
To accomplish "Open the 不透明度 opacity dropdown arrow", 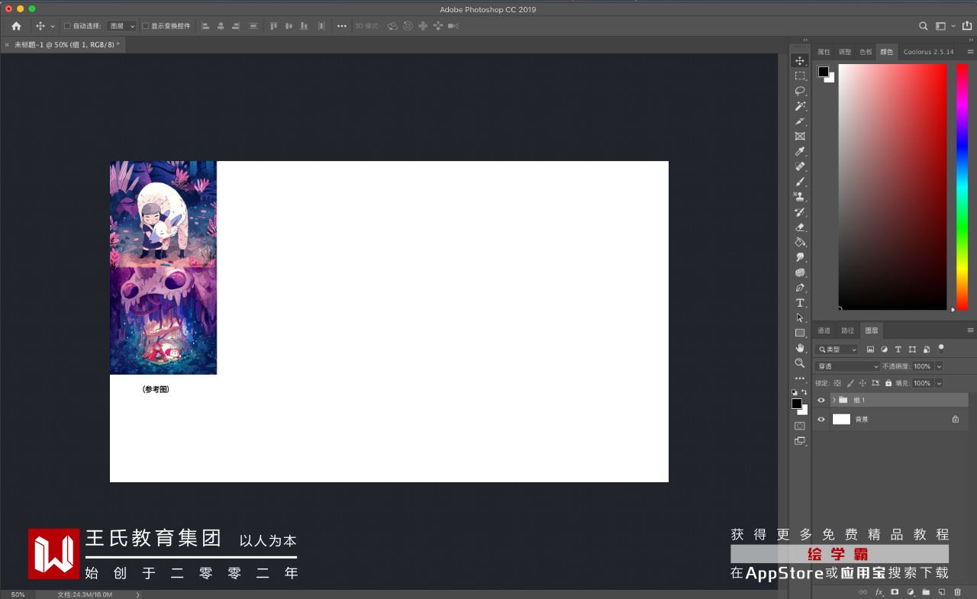I will pos(939,366).
